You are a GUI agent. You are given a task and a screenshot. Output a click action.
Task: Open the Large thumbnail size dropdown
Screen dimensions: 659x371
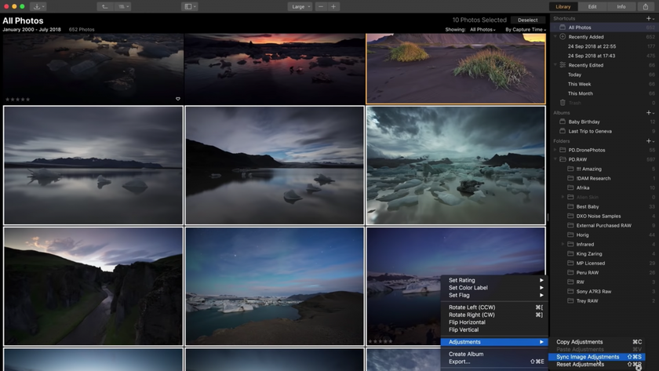[x=300, y=6]
